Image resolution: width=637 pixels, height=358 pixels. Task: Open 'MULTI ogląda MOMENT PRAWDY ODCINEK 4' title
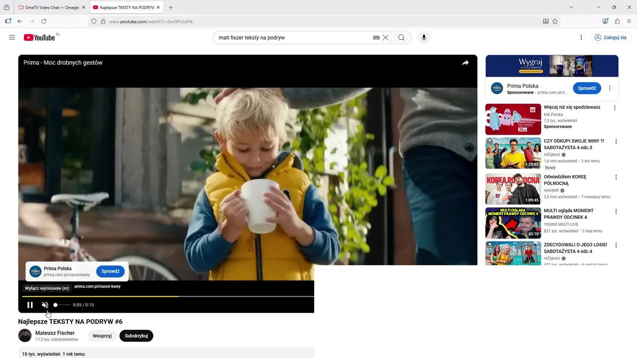click(x=569, y=214)
